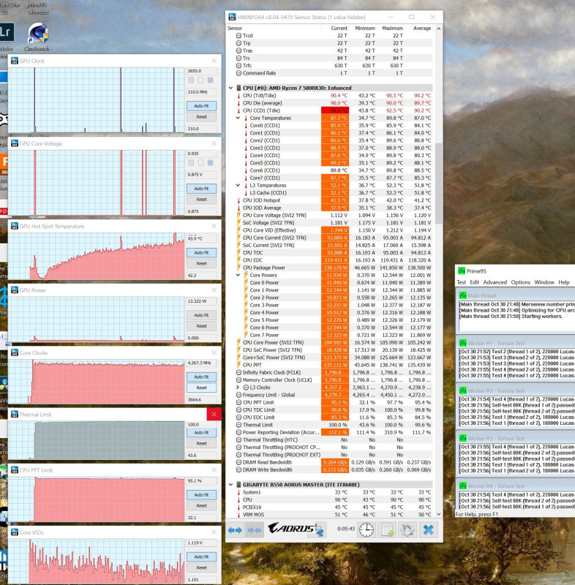Click Auto Fit in GPU Hot Spot Temperature graph
575x585 pixels.
(201, 252)
